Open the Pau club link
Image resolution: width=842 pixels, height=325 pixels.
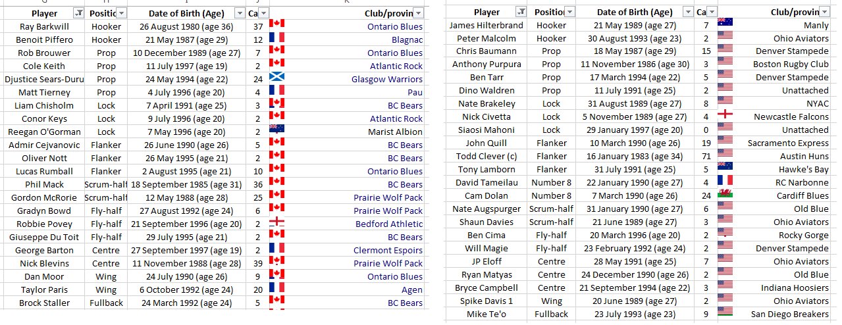click(415, 93)
